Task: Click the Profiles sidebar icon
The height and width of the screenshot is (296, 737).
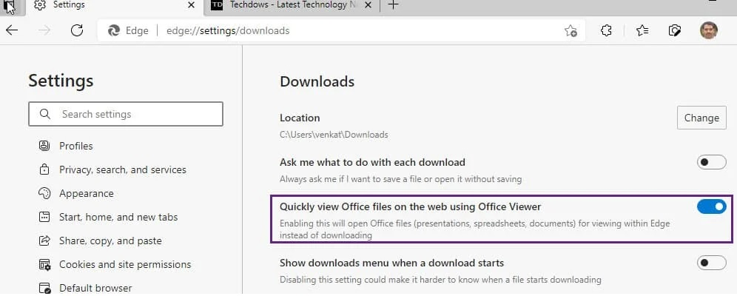Action: click(44, 146)
